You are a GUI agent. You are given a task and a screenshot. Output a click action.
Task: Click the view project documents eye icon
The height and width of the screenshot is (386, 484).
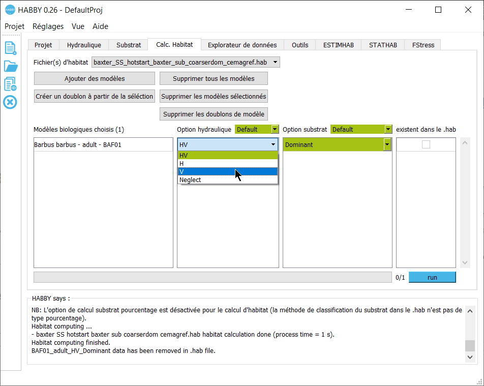point(10,84)
